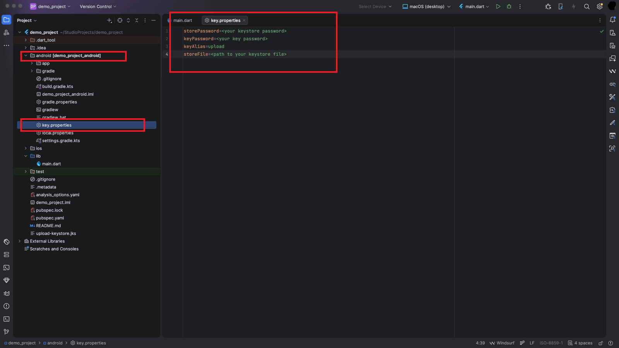Close the key.properties tab
This screenshot has width=619, height=348.
[244, 20]
